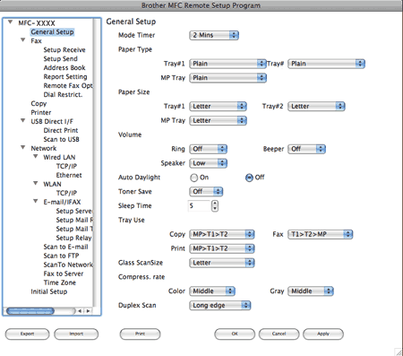
Task: Open Report Setting item
Action: click(x=65, y=77)
